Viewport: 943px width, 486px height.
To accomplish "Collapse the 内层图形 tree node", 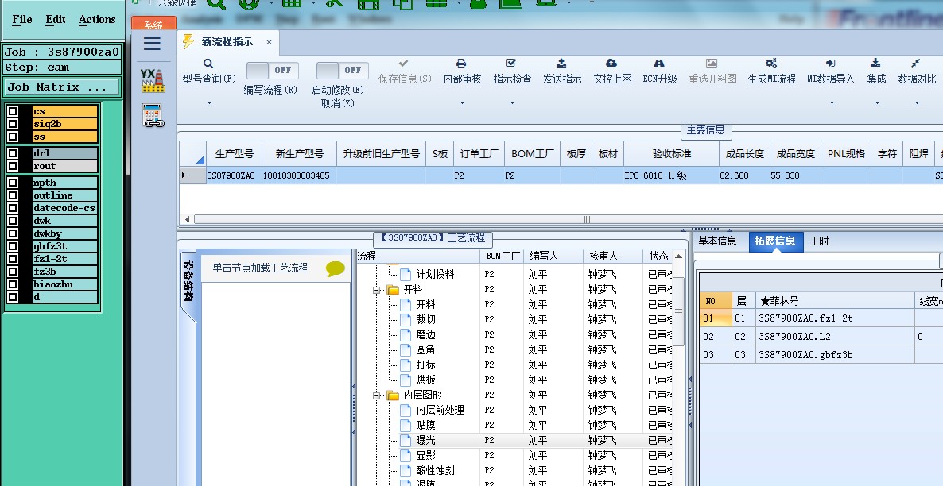I will click(378, 395).
